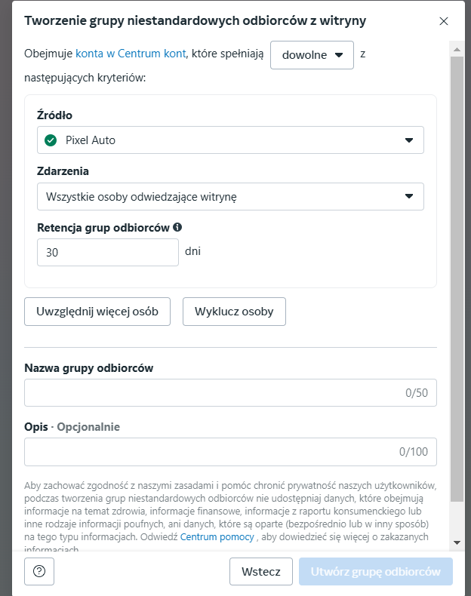Click the green check icon beside Pixel Auto
Image resolution: width=471 pixels, height=596 pixels.
51,140
